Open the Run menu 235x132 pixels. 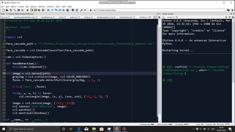27,7
